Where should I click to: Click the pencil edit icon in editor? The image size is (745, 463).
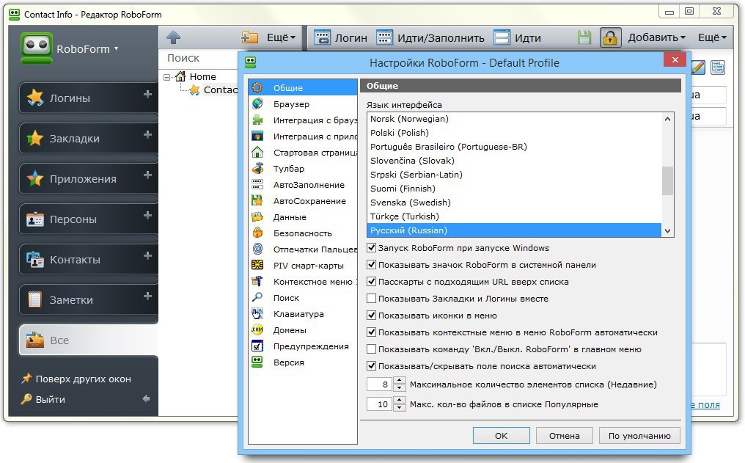pyautogui.click(x=697, y=68)
